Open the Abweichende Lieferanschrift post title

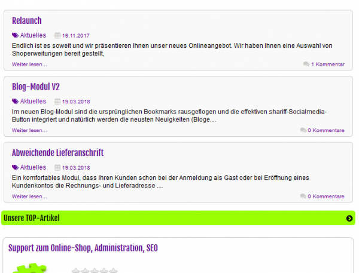point(57,153)
